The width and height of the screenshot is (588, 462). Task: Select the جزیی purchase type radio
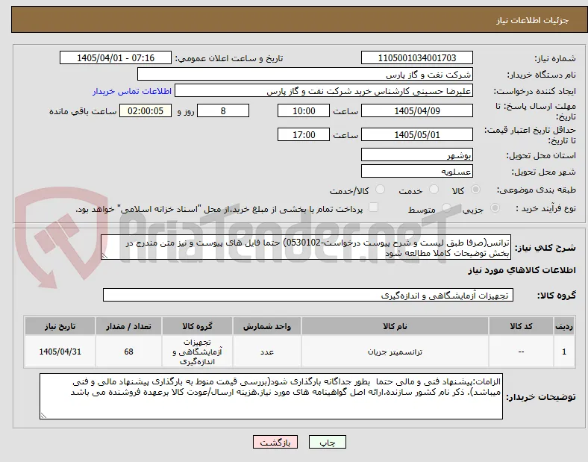pyautogui.click(x=495, y=208)
